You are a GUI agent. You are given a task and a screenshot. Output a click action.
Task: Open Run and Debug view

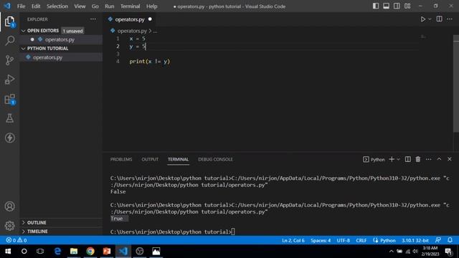point(9,80)
